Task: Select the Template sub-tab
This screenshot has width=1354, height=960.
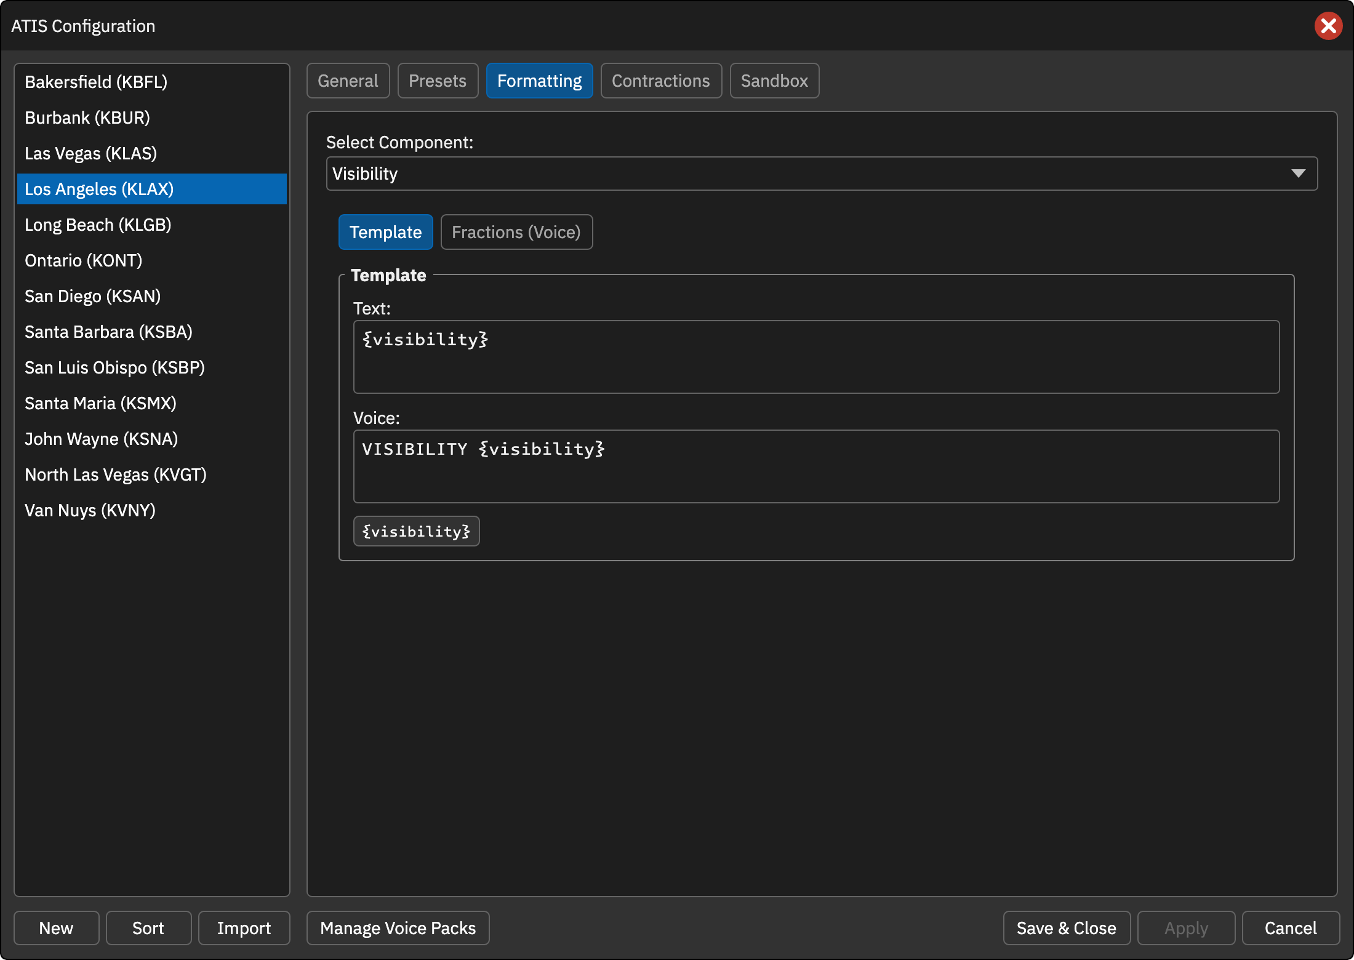Action: point(385,232)
